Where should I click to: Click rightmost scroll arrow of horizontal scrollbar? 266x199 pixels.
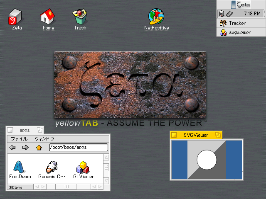coord(100,187)
